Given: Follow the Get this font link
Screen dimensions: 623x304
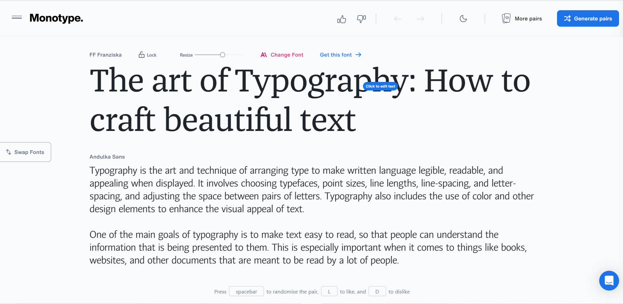Looking at the screenshot, I should pos(336,55).
